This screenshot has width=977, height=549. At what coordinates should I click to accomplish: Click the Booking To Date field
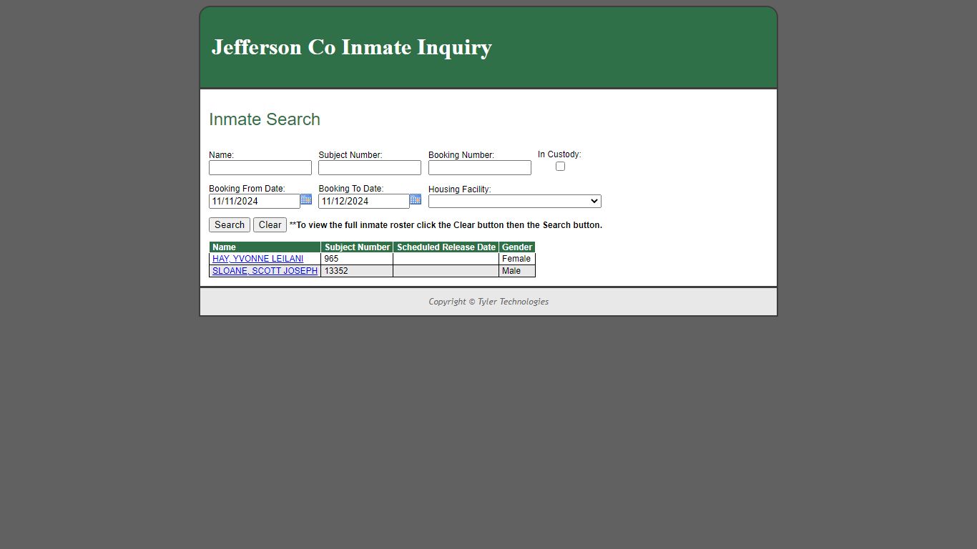(364, 202)
